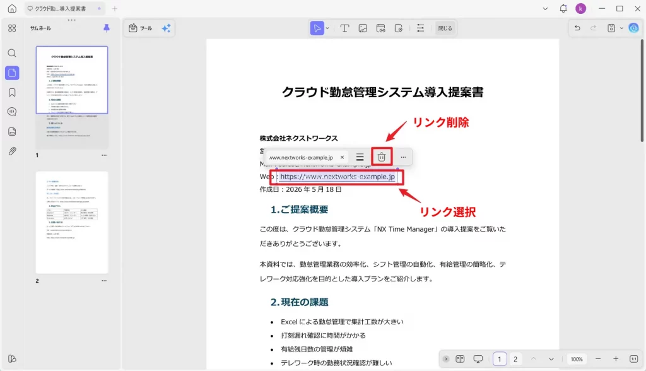The height and width of the screenshot is (371, 646).
Task: Open the attachments paperclip icon
Action: tap(12, 151)
